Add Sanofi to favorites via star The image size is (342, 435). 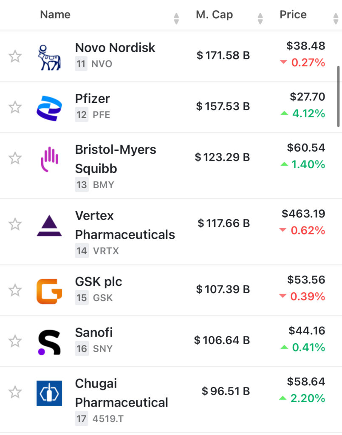[15, 341]
